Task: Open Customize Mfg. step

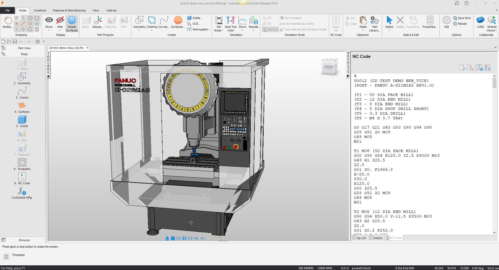Action: point(22,193)
